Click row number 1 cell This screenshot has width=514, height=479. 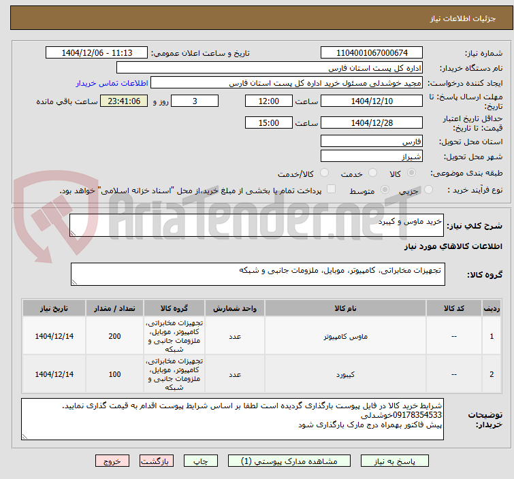tap(492, 336)
